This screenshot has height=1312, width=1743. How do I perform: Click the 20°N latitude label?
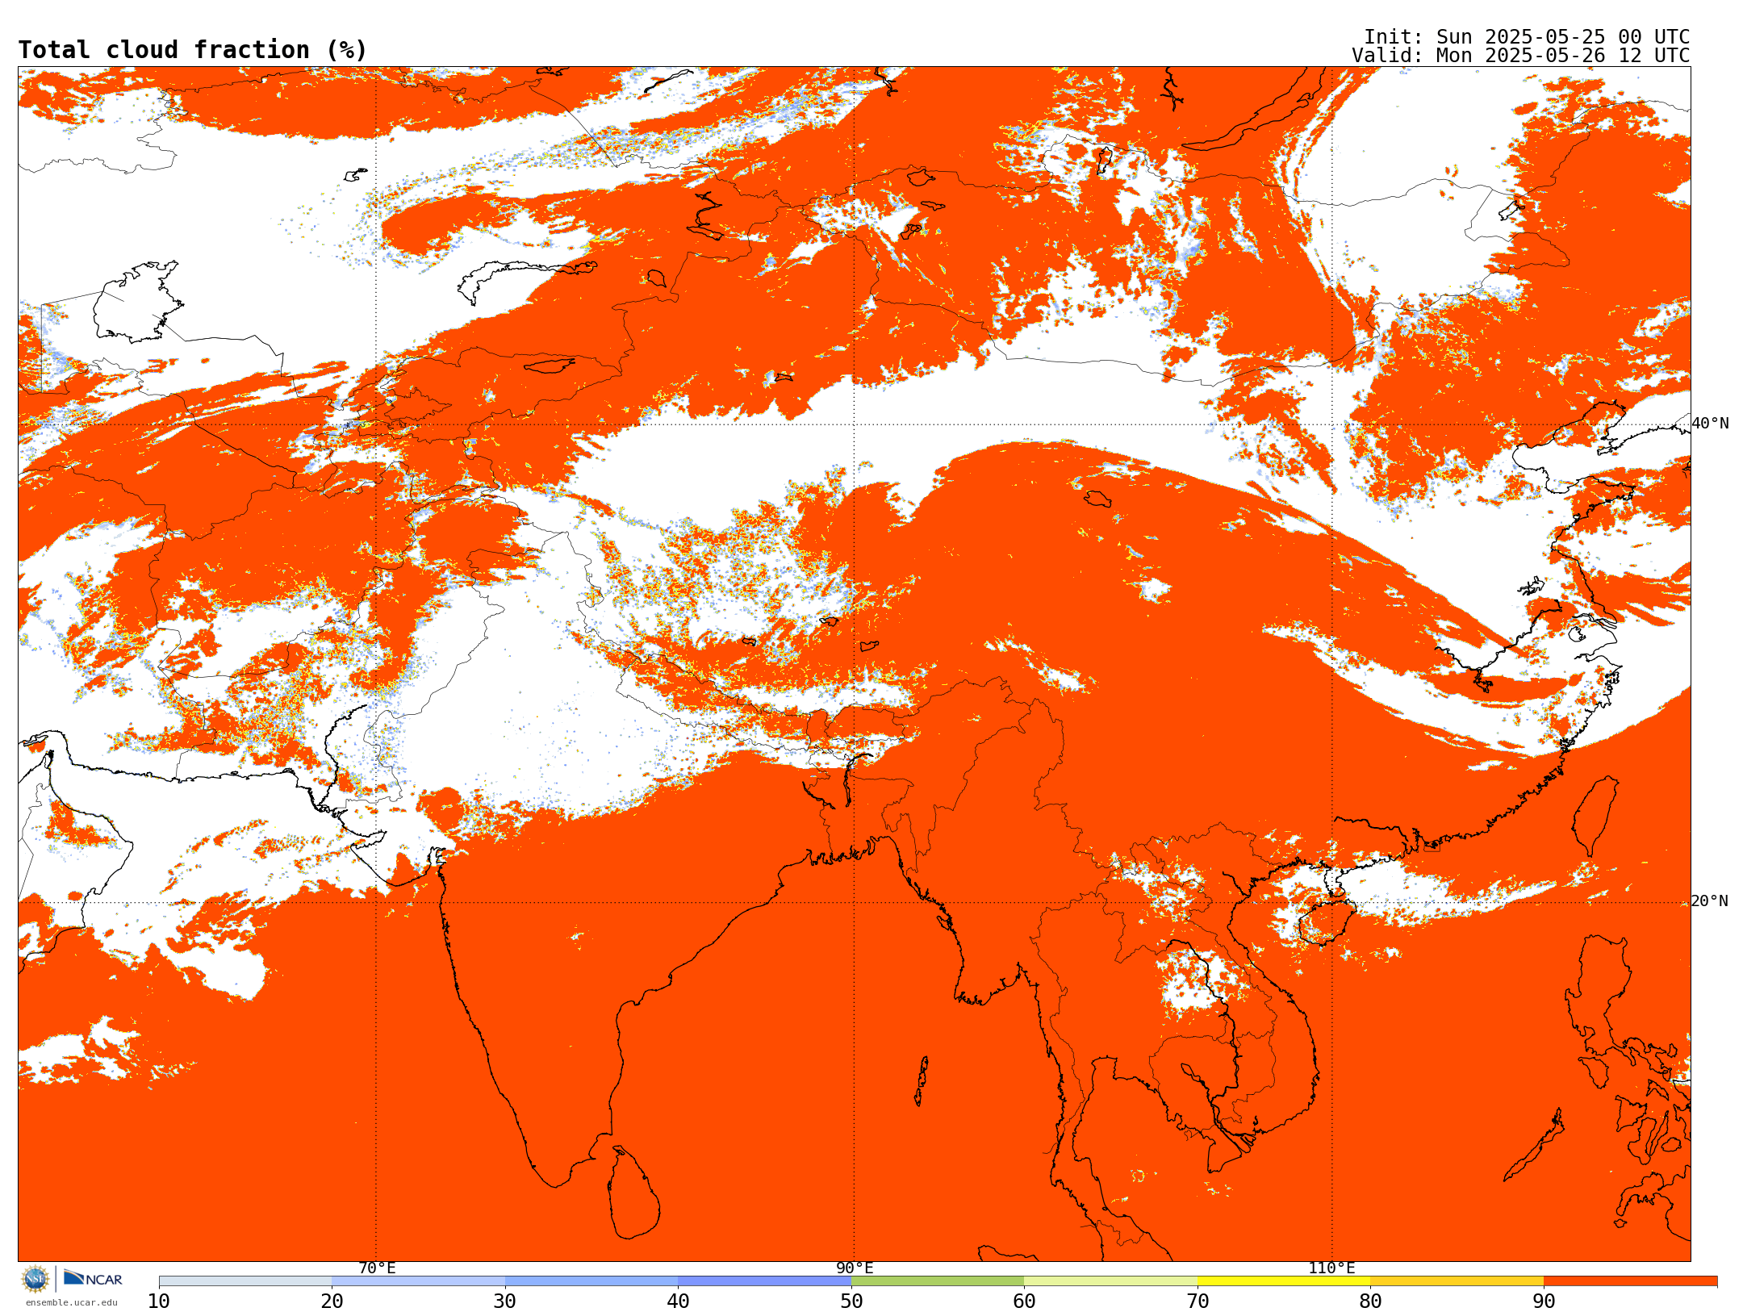point(1710,901)
